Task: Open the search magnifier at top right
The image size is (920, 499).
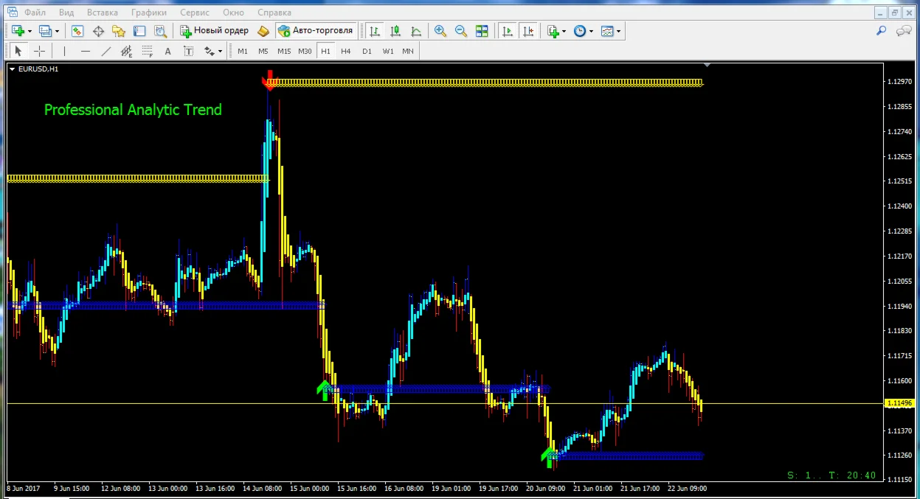Action: tap(881, 31)
